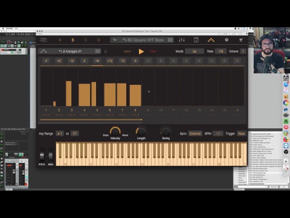Viewport: 290px width, 218px height.
Task: Toggle the arpeggiator lock icon
Action: click(106, 51)
